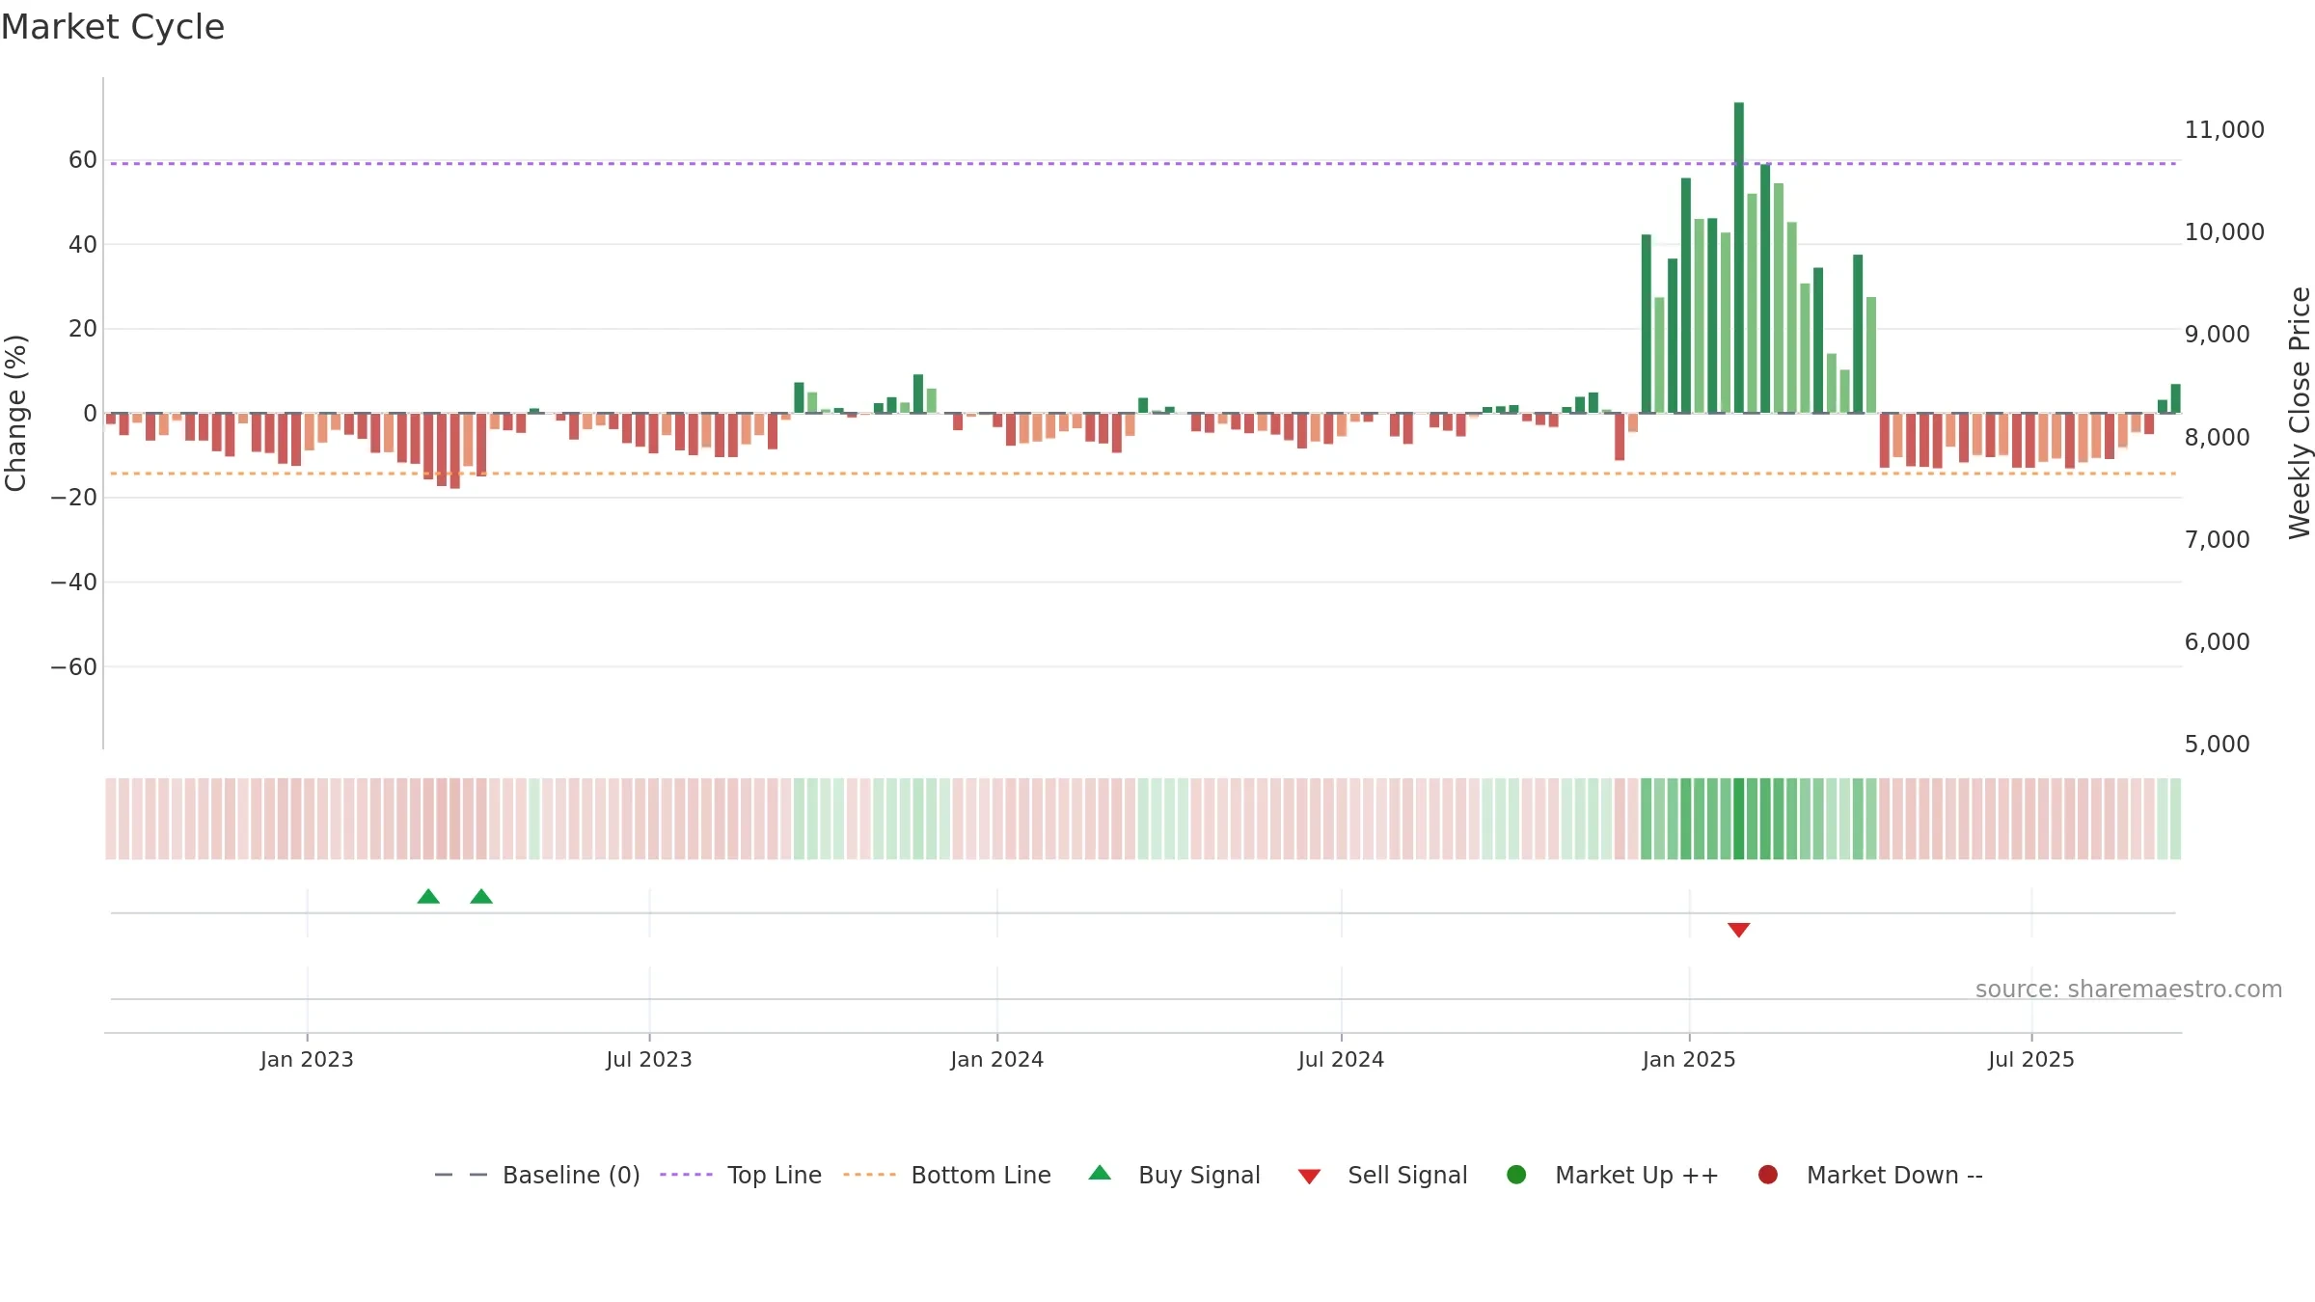This screenshot has height=1302, width=2315.
Task: Toggle the Market Up ++ legend entry
Action: [x=1613, y=1175]
